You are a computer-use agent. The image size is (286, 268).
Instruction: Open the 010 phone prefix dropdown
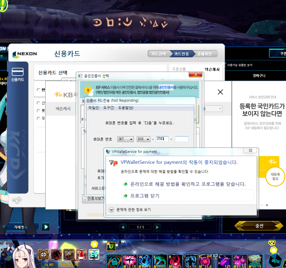pyautogui.click(x=144, y=139)
